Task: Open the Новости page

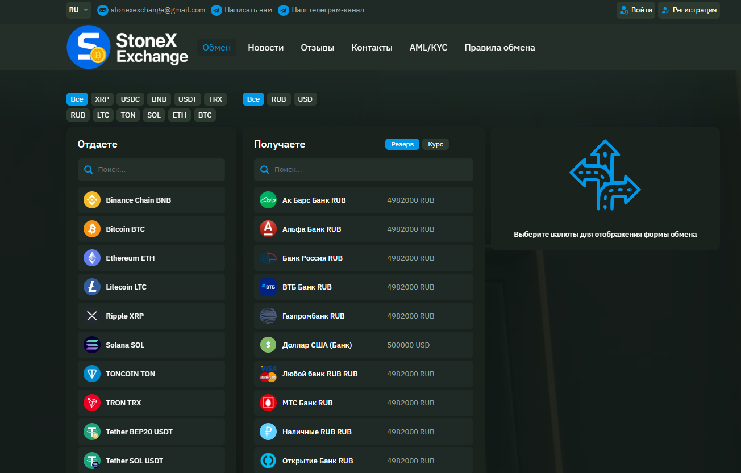Action: coord(266,48)
